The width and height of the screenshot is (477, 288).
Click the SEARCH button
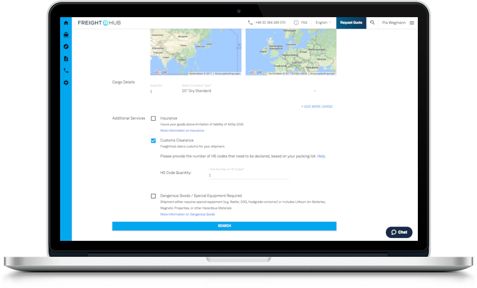[x=224, y=226]
